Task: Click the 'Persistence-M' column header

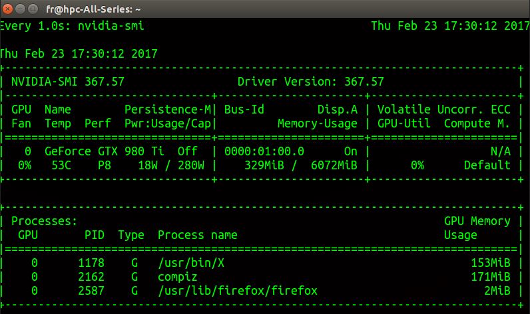Action: 168,110
